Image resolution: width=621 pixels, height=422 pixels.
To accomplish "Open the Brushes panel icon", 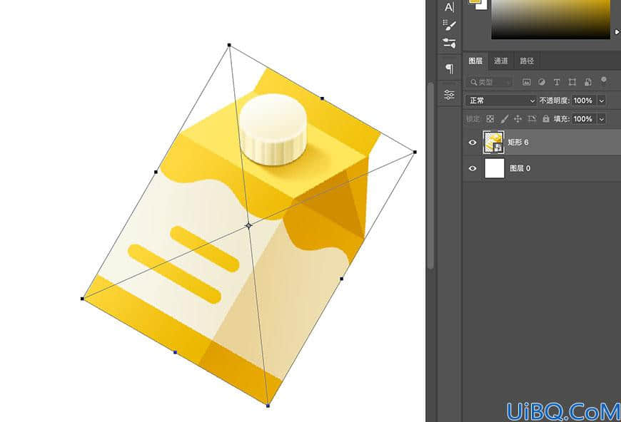I will (x=449, y=43).
